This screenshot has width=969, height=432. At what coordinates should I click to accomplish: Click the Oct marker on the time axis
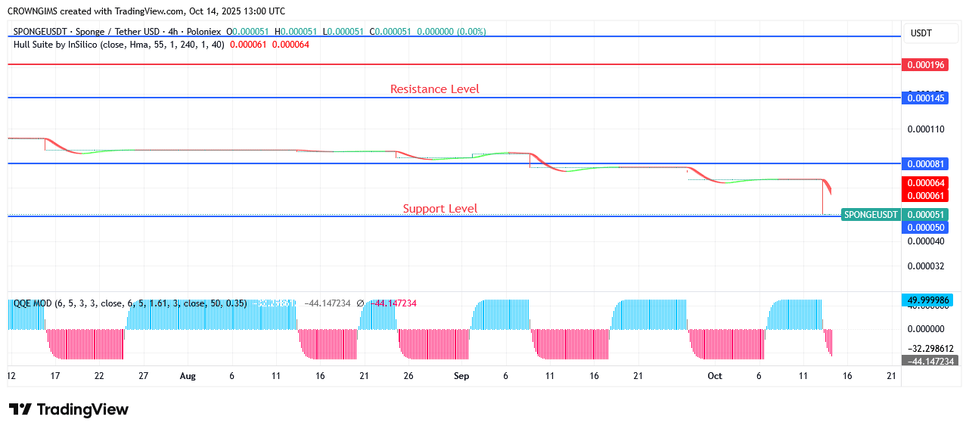(x=714, y=376)
